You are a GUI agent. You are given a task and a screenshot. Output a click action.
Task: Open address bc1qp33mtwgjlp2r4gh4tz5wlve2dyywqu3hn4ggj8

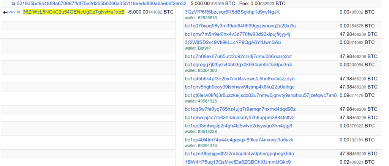point(239,126)
